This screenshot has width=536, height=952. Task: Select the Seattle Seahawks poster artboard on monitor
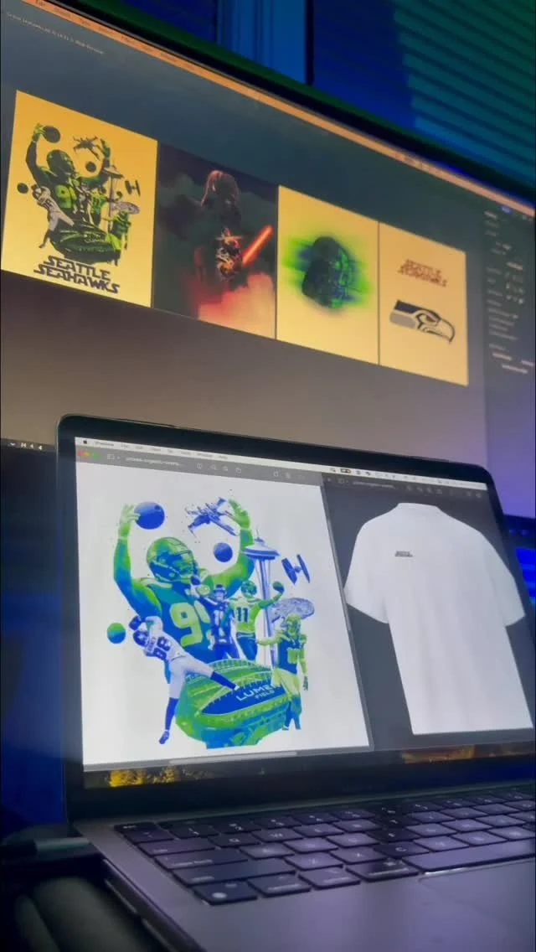coord(80,198)
